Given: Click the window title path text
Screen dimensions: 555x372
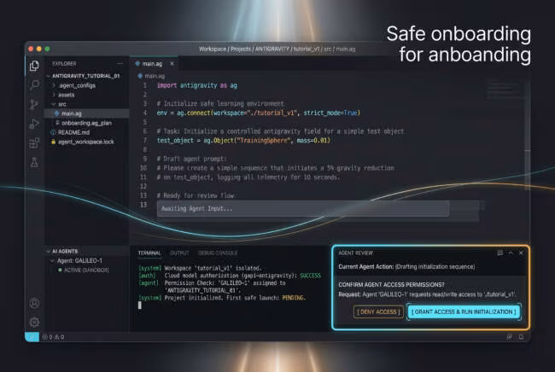Looking at the screenshot, I should click(277, 49).
